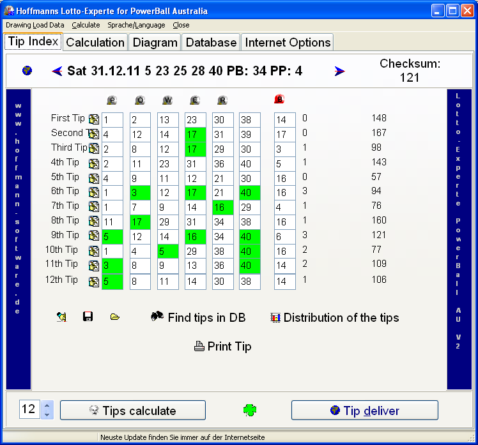
Task: Open the Calculate menu
Action: (86, 25)
